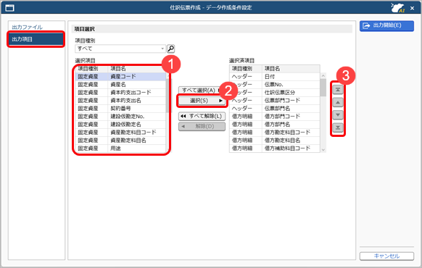This screenshot has width=422, height=268.
Task: Select the 資産勘定科目名 row
Action: pos(120,141)
